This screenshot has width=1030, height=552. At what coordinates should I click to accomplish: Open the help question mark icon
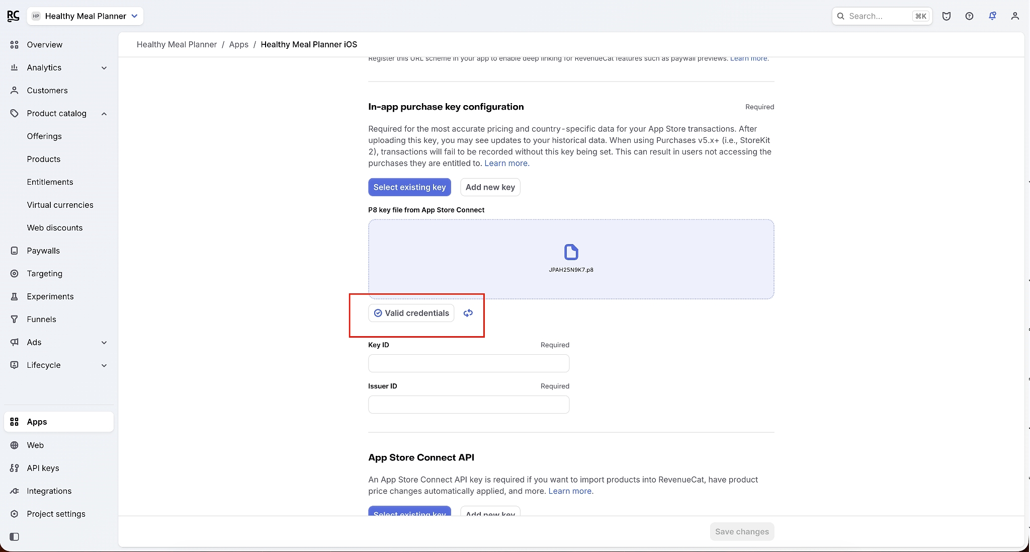969,16
